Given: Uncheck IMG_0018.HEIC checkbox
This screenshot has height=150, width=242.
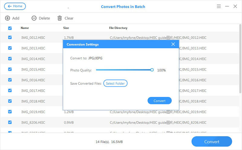Looking at the screenshot, I should tap(10, 101).
